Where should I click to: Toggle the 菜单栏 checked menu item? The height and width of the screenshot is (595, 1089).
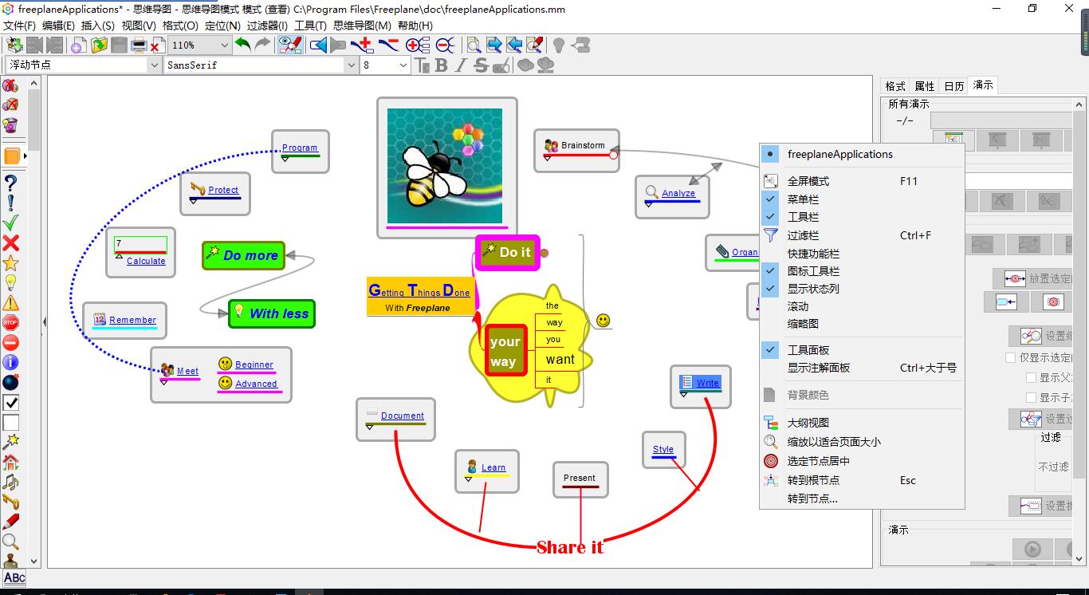pyautogui.click(x=803, y=199)
